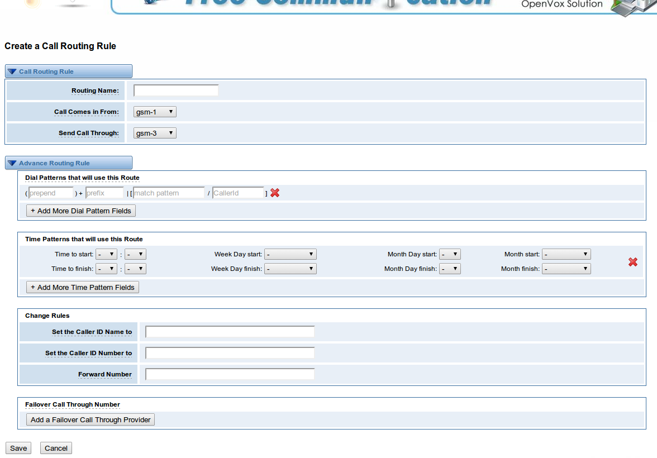Focus the match pattern field

[x=169, y=193]
